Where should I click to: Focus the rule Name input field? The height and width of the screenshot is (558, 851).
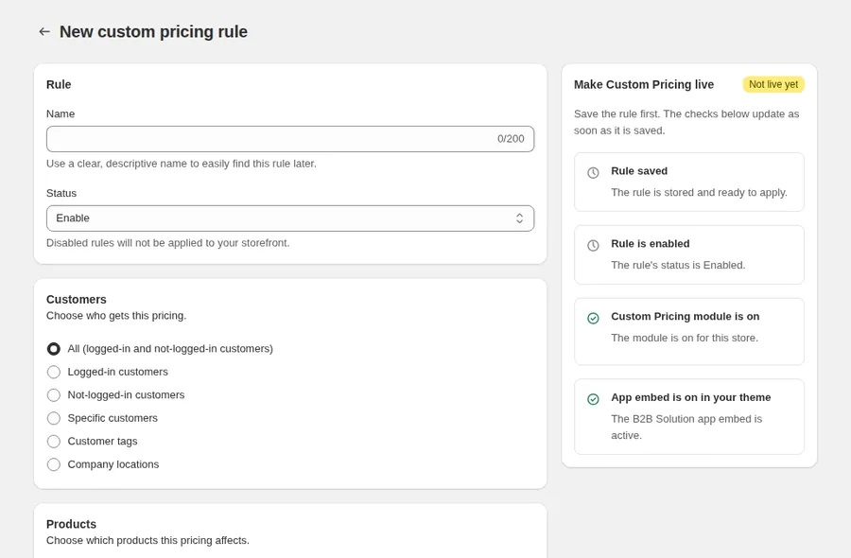pos(290,139)
